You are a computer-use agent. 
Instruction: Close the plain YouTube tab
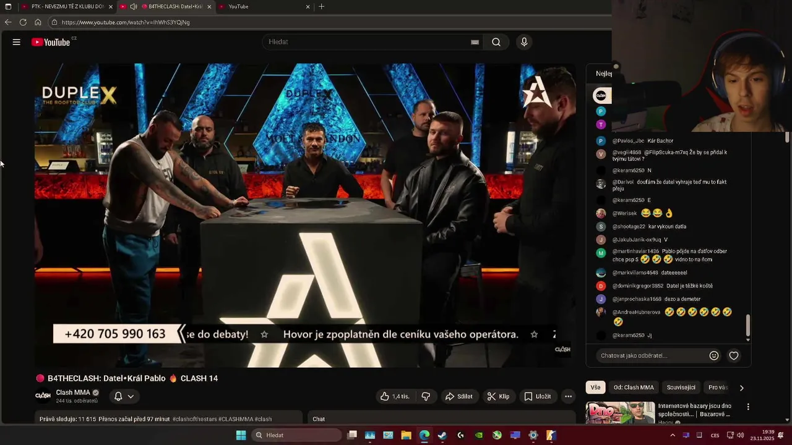[x=308, y=7]
